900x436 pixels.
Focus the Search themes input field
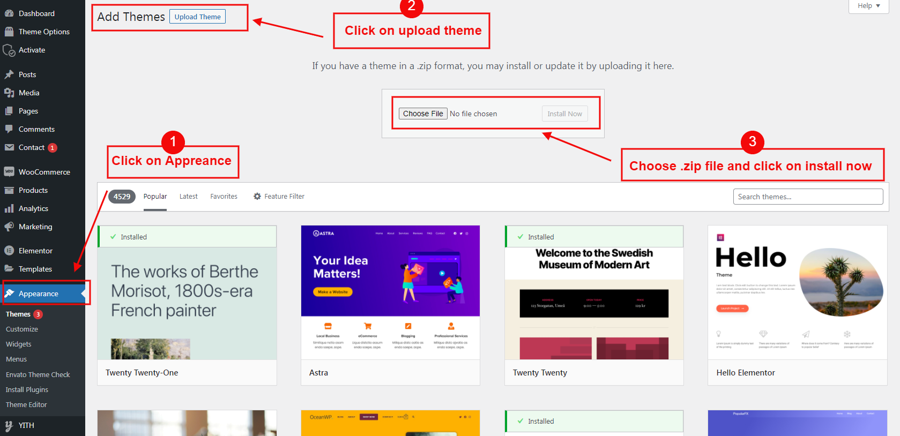(x=808, y=197)
